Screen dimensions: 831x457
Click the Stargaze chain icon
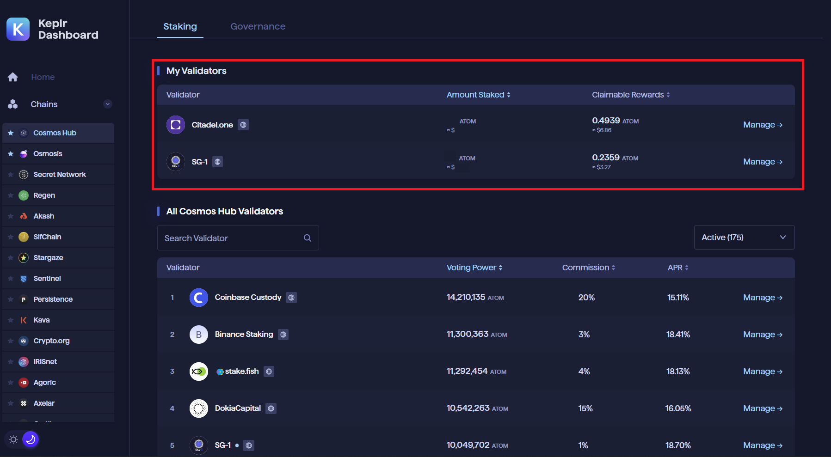24,258
